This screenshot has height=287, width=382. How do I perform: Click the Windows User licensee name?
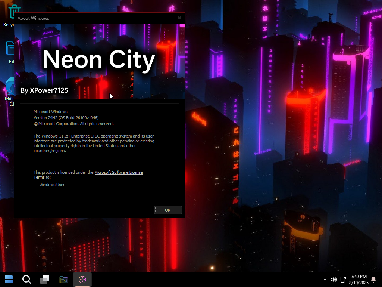(x=52, y=185)
